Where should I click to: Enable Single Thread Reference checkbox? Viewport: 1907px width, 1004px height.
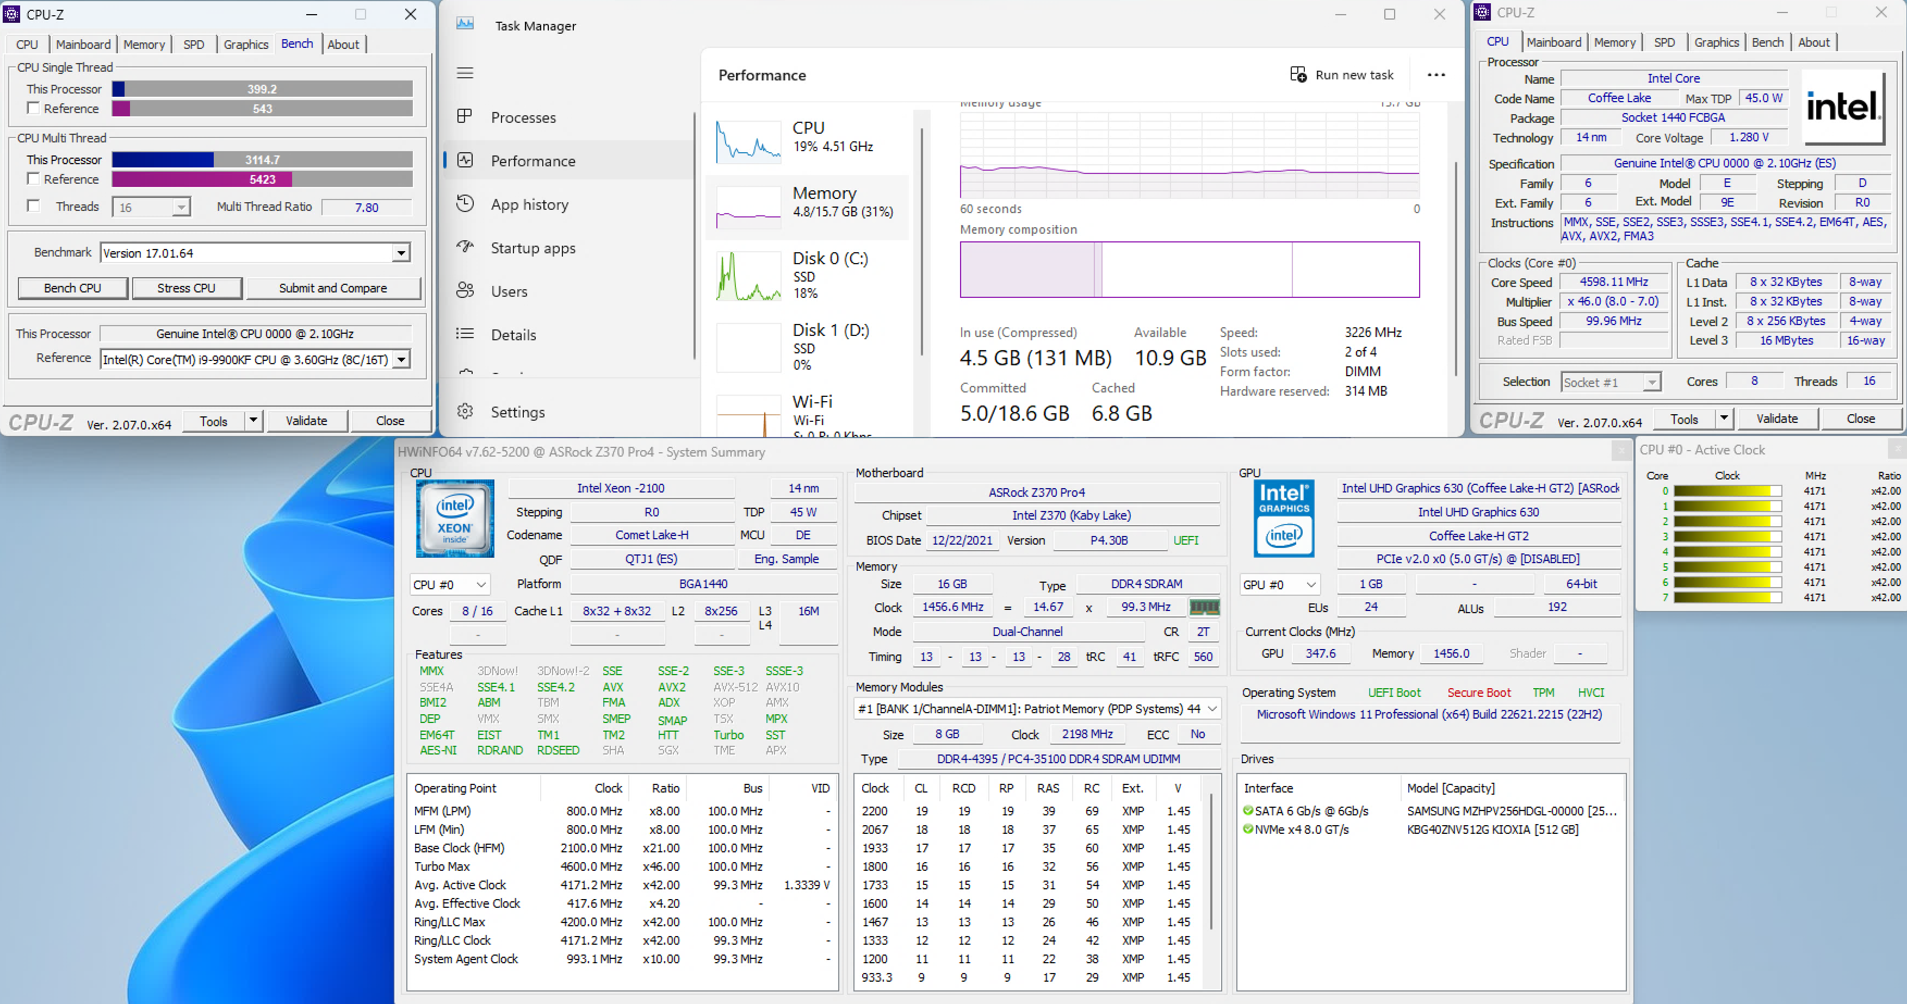(33, 108)
